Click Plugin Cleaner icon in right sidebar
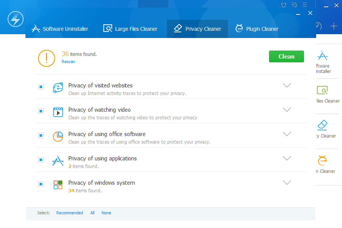 (x=322, y=160)
